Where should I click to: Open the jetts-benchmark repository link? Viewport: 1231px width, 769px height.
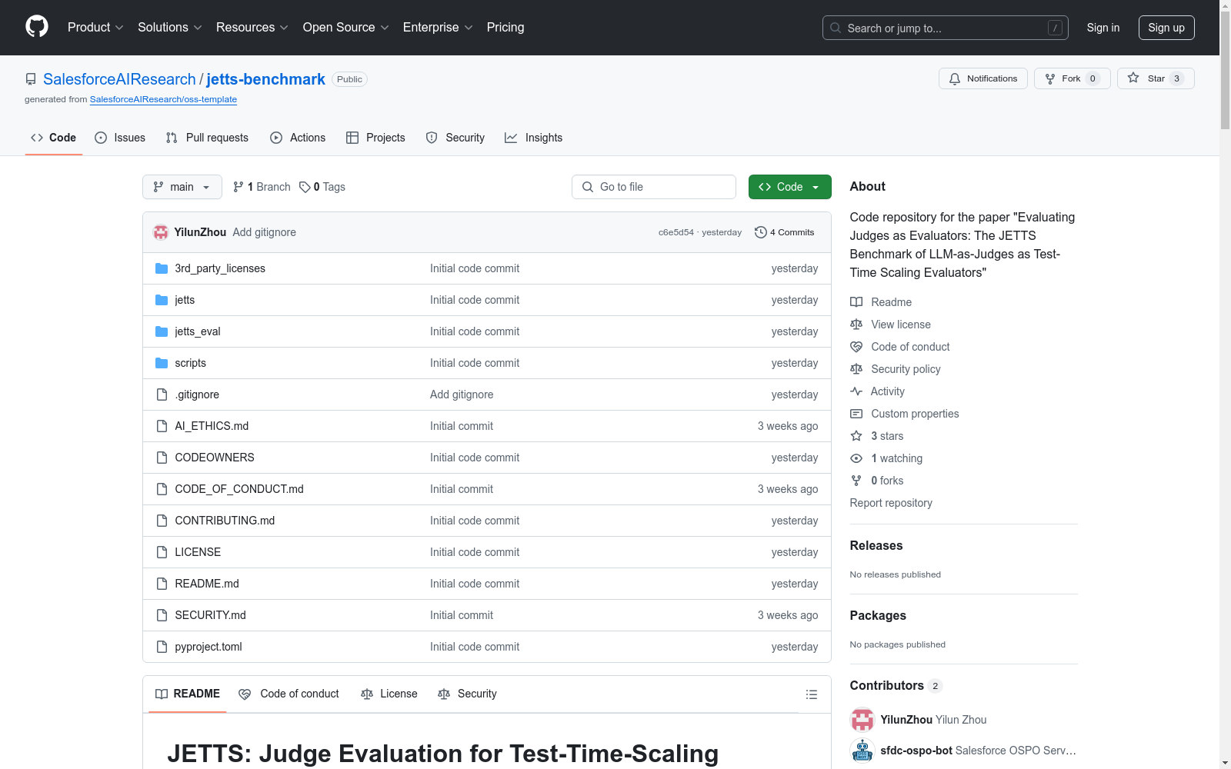(265, 79)
